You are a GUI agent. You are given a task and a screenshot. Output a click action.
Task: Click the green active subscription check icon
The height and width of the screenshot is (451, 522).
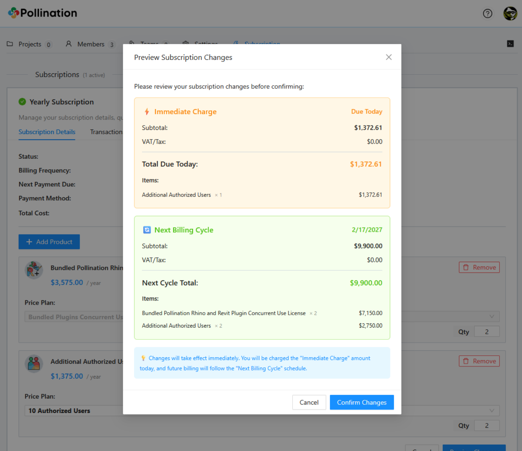click(22, 102)
